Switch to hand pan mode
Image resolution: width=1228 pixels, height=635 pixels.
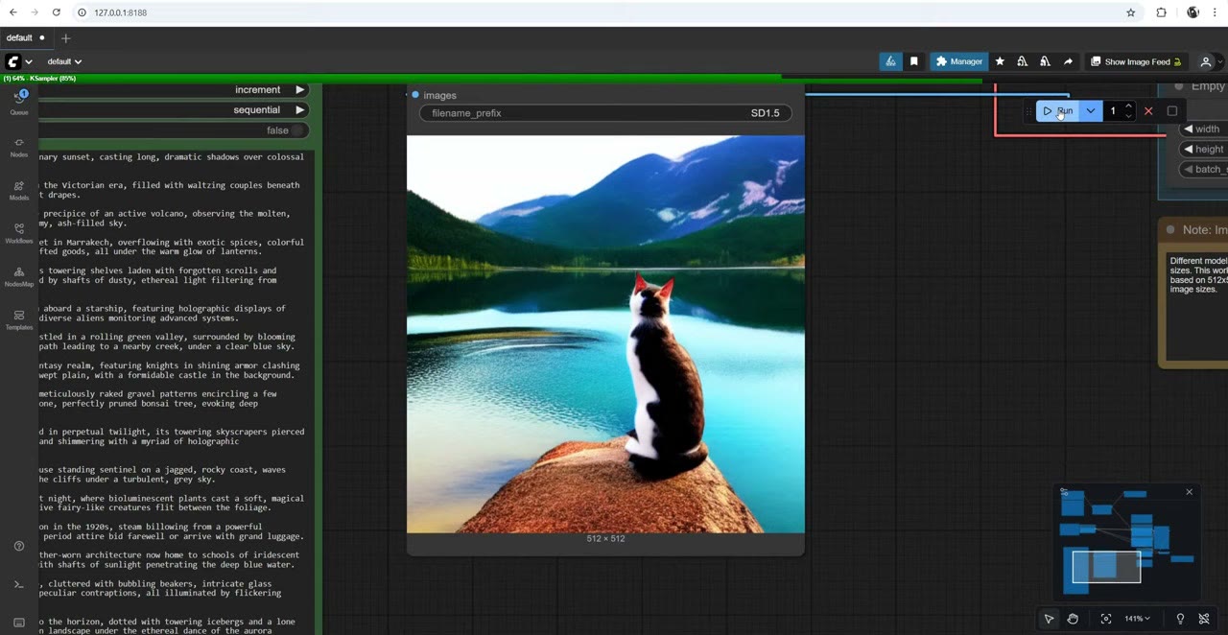[x=1073, y=619]
